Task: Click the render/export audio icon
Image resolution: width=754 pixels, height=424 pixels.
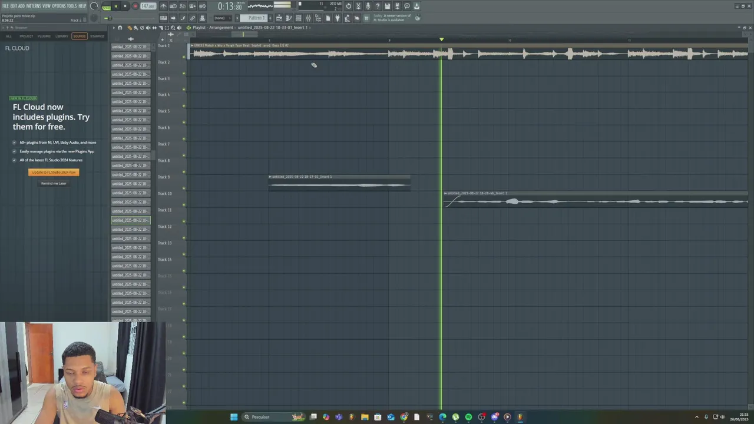Action: pyautogui.click(x=397, y=6)
